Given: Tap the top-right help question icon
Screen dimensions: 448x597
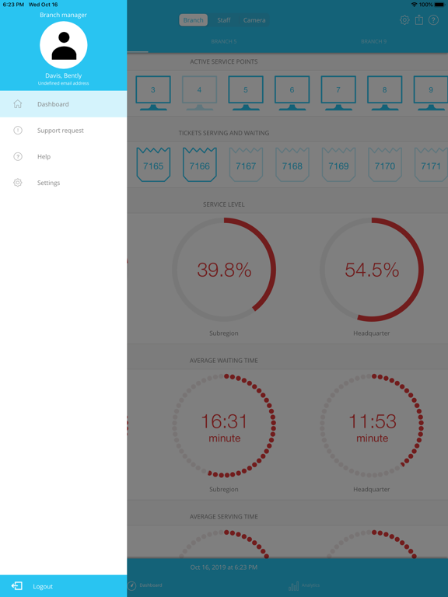Looking at the screenshot, I should point(433,19).
